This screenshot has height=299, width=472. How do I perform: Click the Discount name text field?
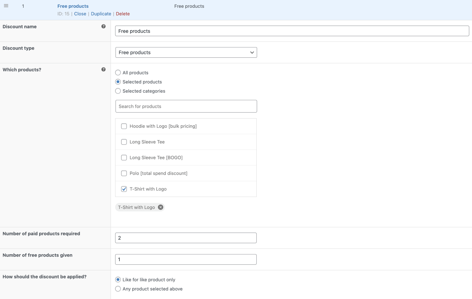[292, 31]
